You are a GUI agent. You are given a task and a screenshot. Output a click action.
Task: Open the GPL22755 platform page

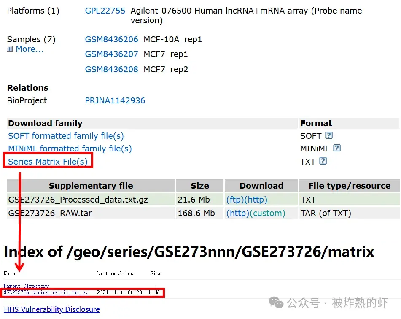point(105,11)
